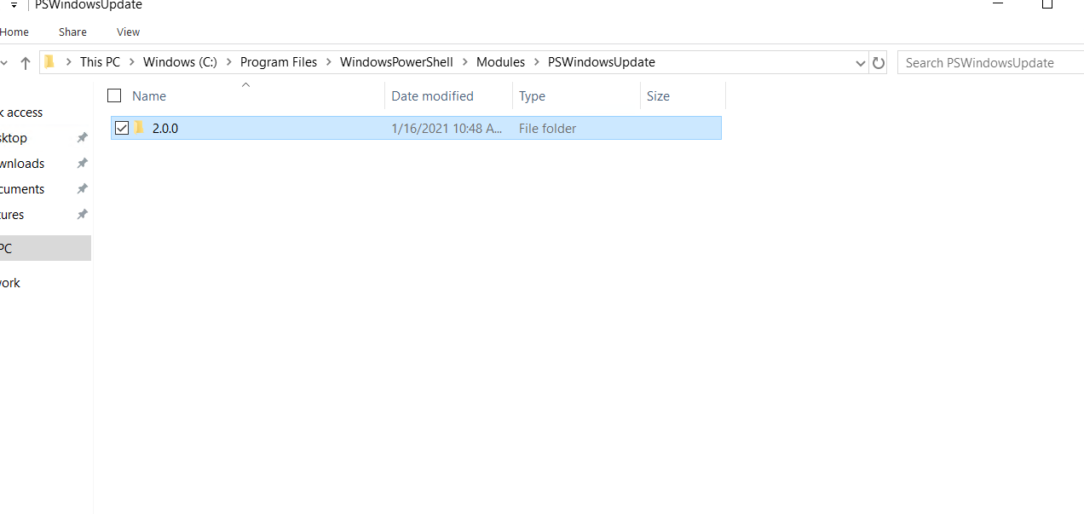
Task: Click the Refresh address bar icon
Action: [x=879, y=62]
